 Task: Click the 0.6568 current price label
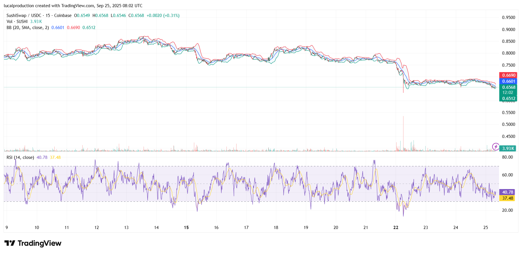[508, 87]
